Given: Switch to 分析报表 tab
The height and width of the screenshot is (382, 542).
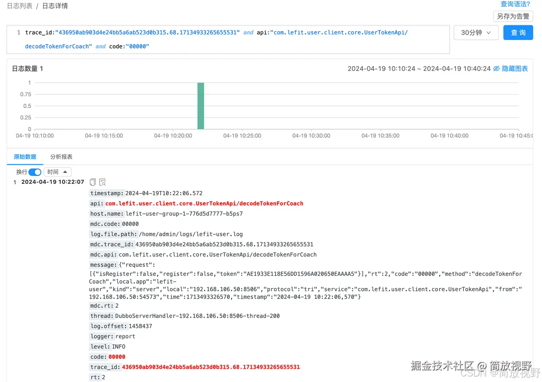Looking at the screenshot, I should point(61,157).
